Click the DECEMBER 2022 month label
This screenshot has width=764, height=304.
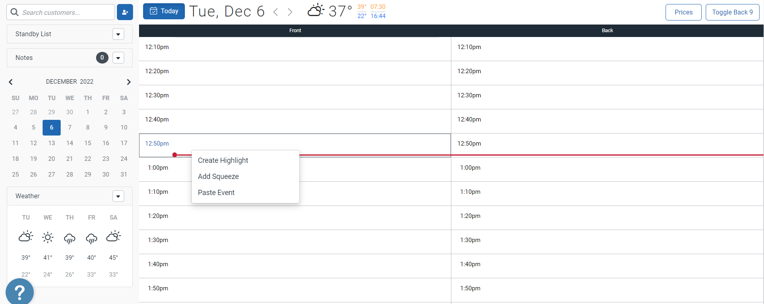tap(70, 82)
